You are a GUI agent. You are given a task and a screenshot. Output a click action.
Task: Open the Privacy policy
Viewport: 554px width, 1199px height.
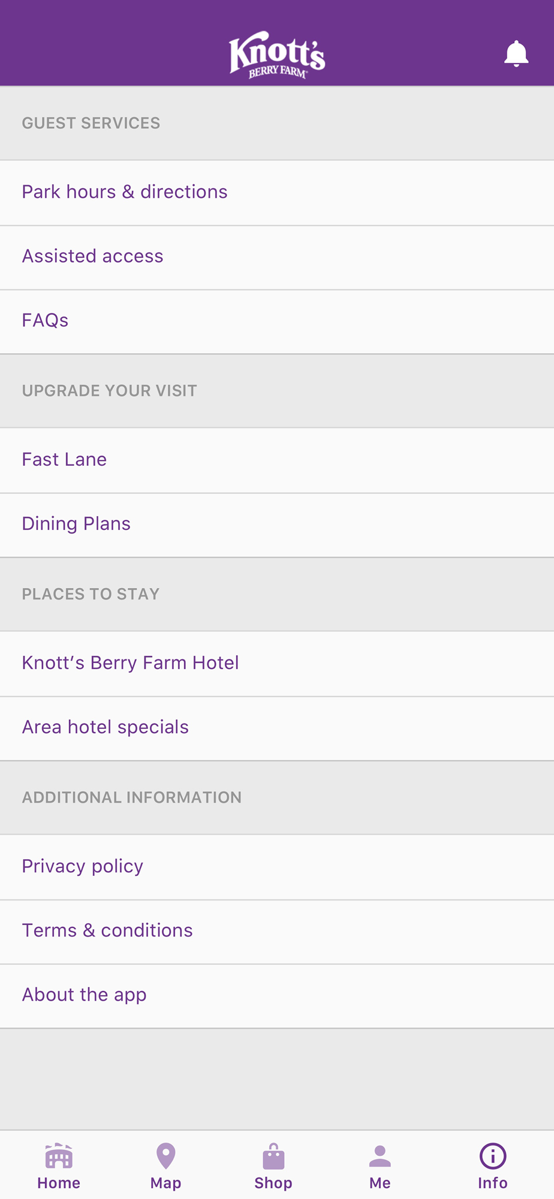pyautogui.click(x=83, y=866)
